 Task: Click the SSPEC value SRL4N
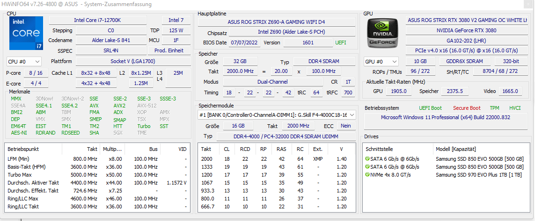pos(111,50)
